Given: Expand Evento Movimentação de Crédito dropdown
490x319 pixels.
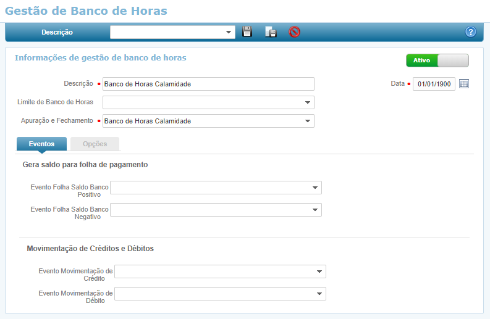Looking at the screenshot, I should [x=319, y=271].
